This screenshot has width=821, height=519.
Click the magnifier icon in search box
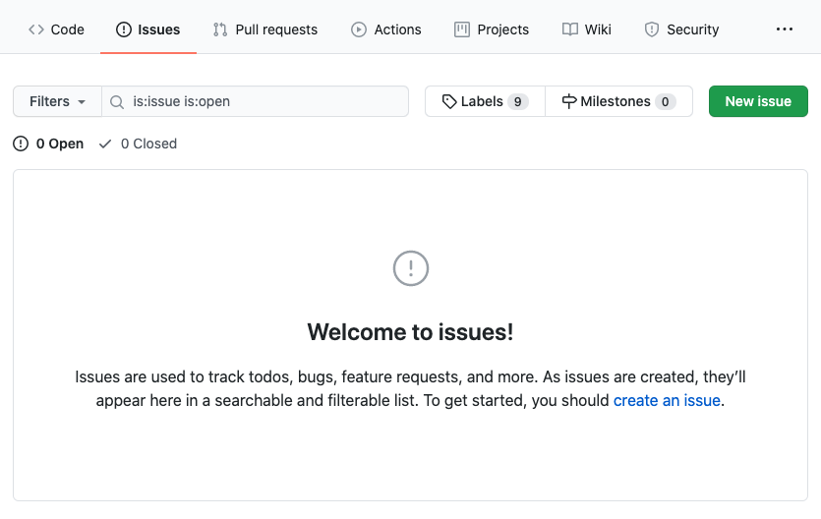117,102
